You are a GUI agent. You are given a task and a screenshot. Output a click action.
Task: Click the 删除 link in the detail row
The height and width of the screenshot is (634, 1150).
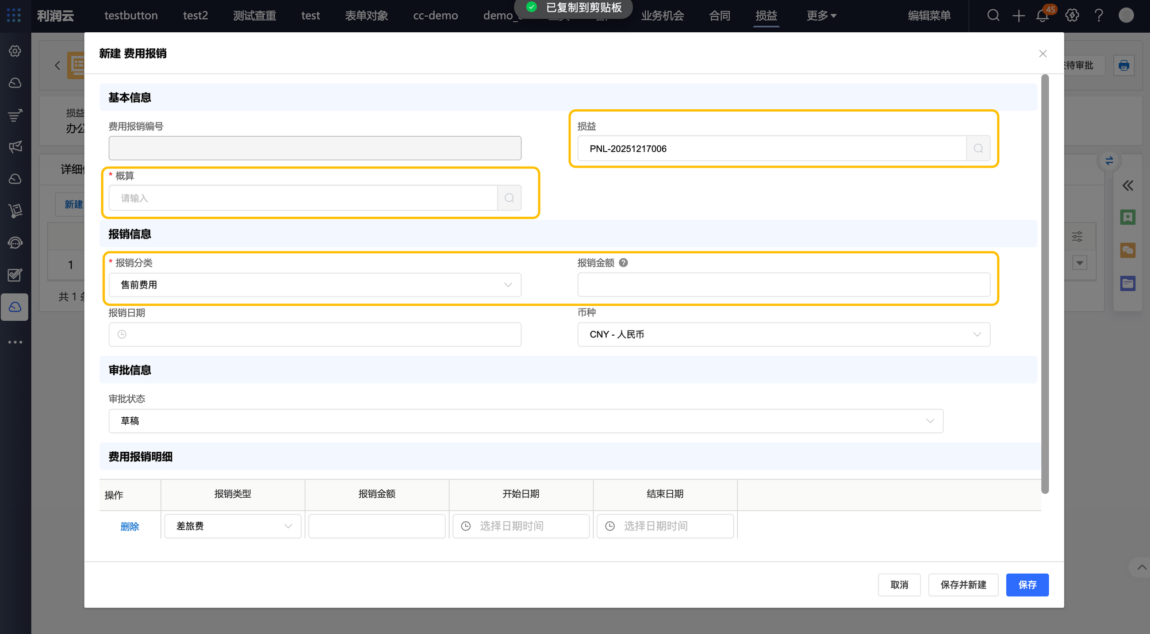tap(129, 527)
